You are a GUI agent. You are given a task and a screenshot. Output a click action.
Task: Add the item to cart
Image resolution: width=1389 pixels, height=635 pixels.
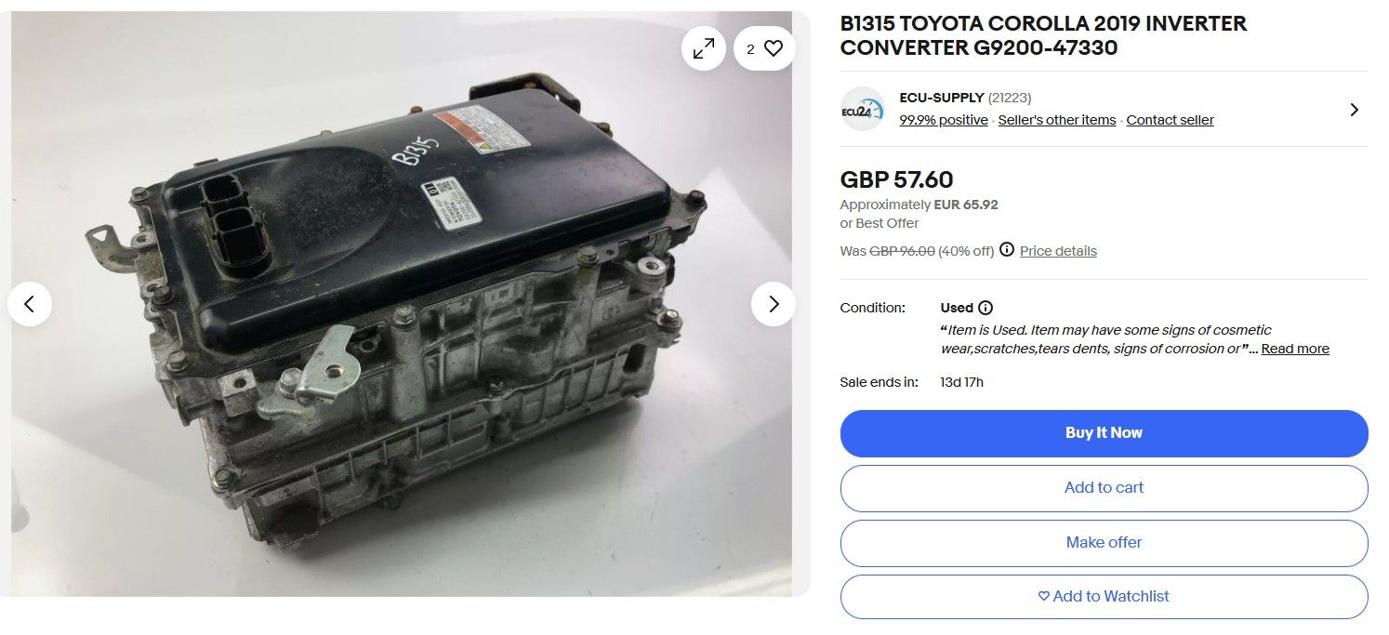(1104, 488)
